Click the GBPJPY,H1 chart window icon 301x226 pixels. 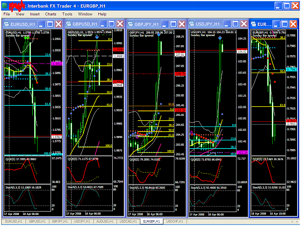(x=131, y=24)
